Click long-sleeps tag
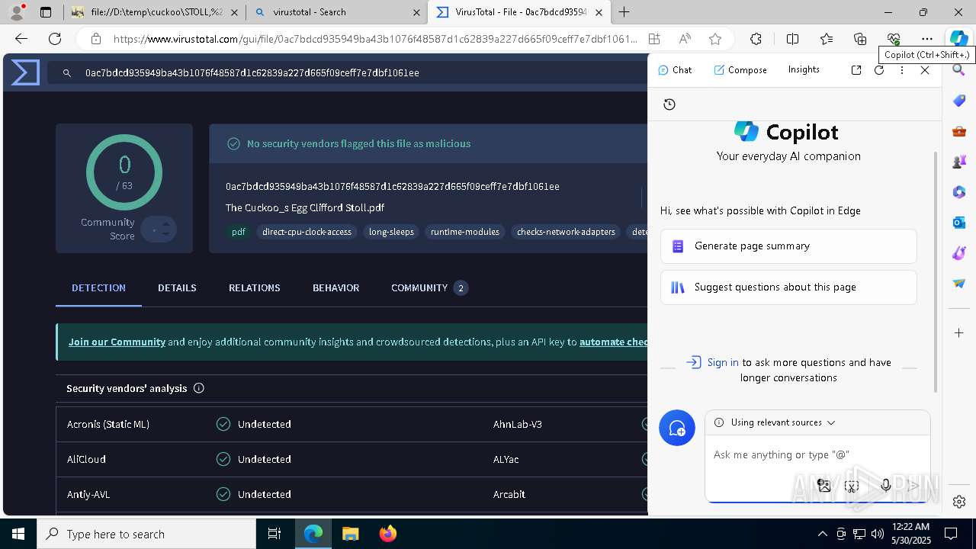 pos(391,232)
